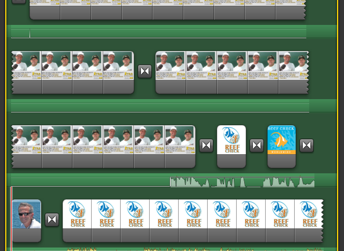344x251 pixels.
Task: Click the pale green audio waveform segment
Action: click(x=242, y=182)
